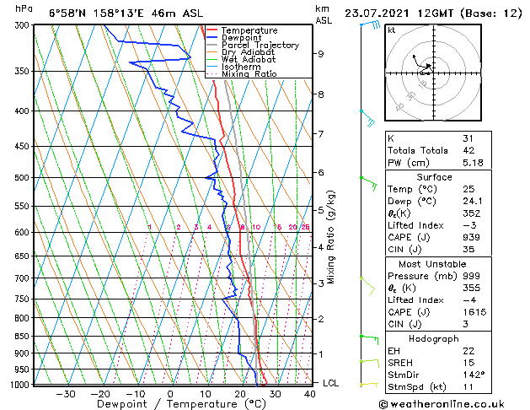Viewport: 530px width, 410px height.
Task: Click the pink '10' mixing ratio label
Action: (256, 227)
